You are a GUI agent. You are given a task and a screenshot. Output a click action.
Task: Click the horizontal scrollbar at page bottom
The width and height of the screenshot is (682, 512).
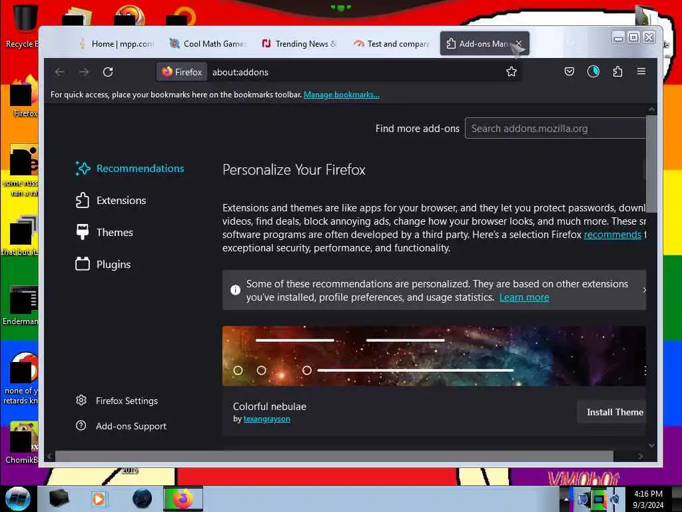(x=334, y=456)
